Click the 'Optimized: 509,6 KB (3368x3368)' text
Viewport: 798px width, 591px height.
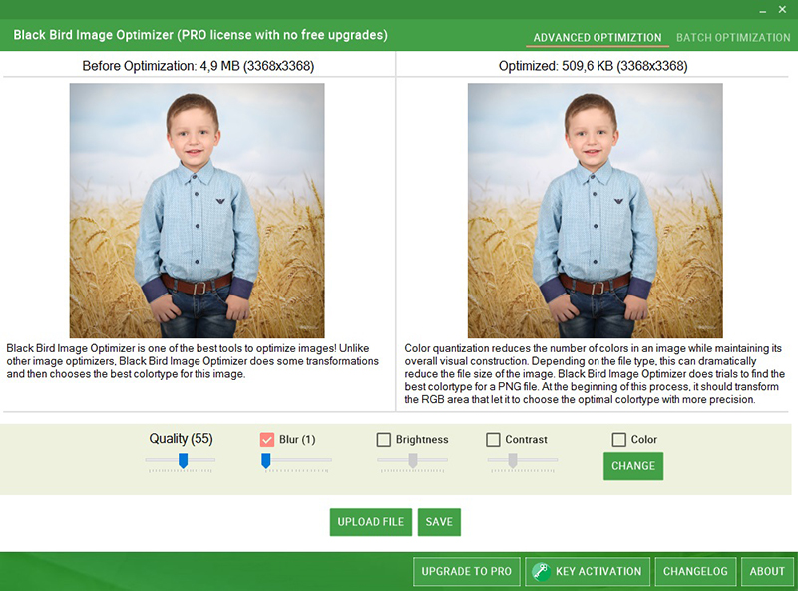click(x=593, y=66)
